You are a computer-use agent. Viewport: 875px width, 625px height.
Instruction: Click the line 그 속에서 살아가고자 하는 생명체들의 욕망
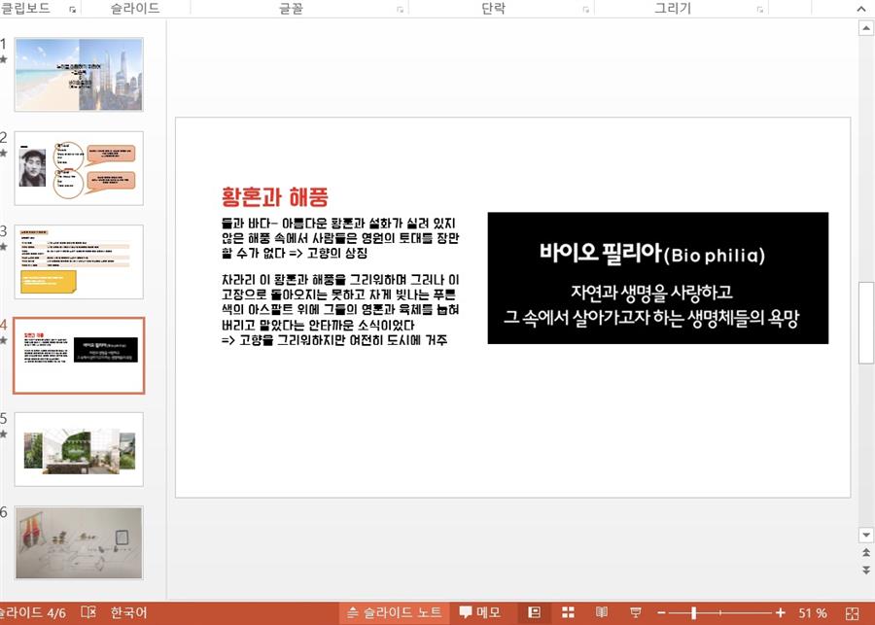click(651, 318)
